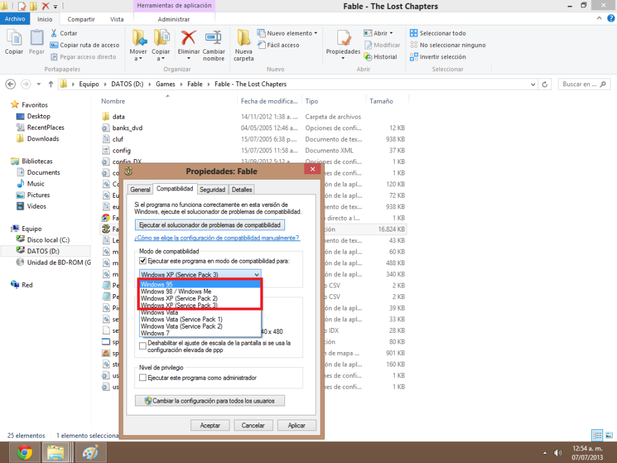Click Copiar ruta de acceso
This screenshot has width=617, height=463.
[x=85, y=45]
